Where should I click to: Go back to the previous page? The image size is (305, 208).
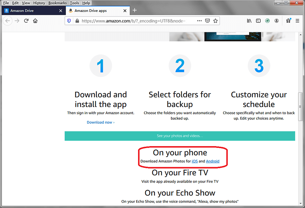pos(8,21)
